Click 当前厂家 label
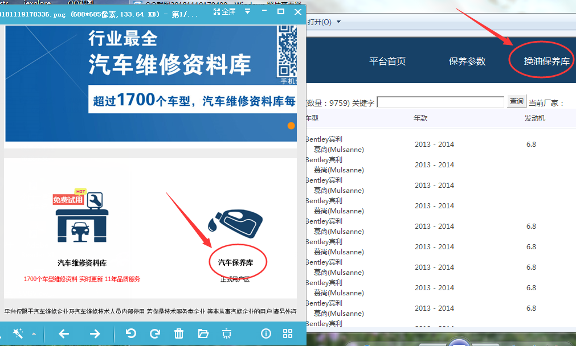 click(546, 103)
